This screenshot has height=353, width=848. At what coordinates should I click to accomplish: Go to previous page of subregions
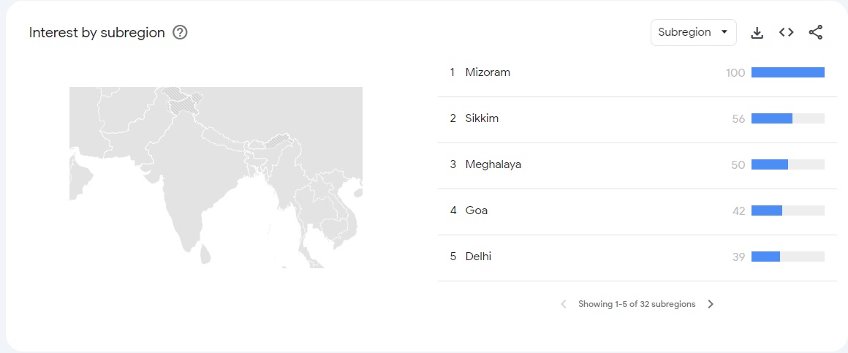click(x=563, y=304)
